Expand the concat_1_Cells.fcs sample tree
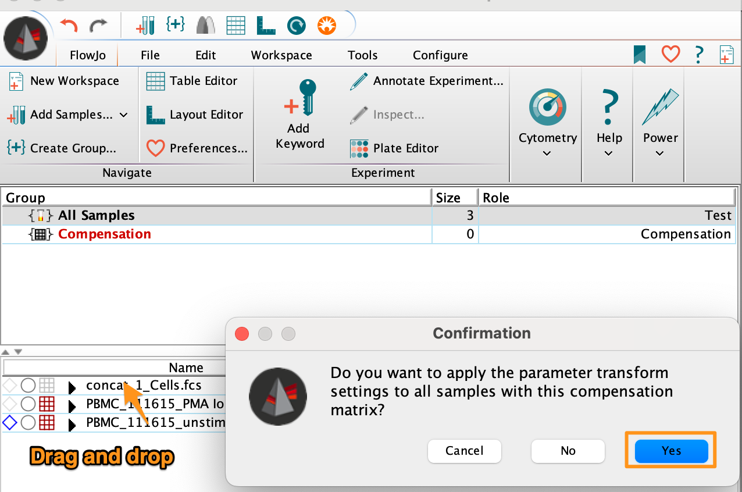The image size is (742, 492). [x=72, y=386]
